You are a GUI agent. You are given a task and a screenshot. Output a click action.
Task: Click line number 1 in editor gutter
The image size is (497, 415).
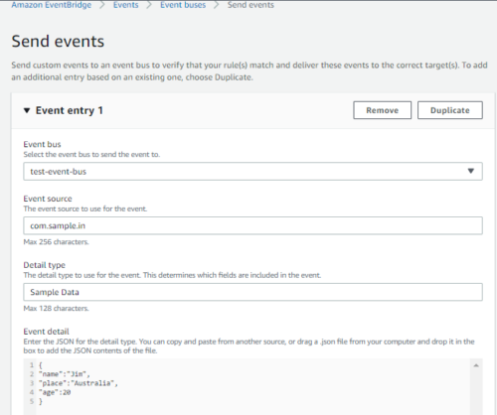(32, 365)
